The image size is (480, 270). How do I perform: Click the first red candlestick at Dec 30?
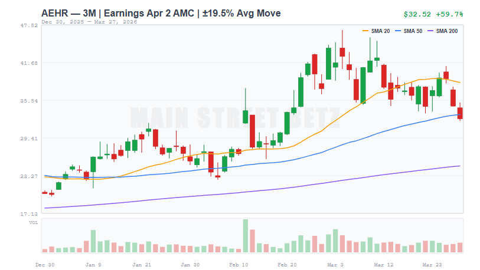(45, 193)
